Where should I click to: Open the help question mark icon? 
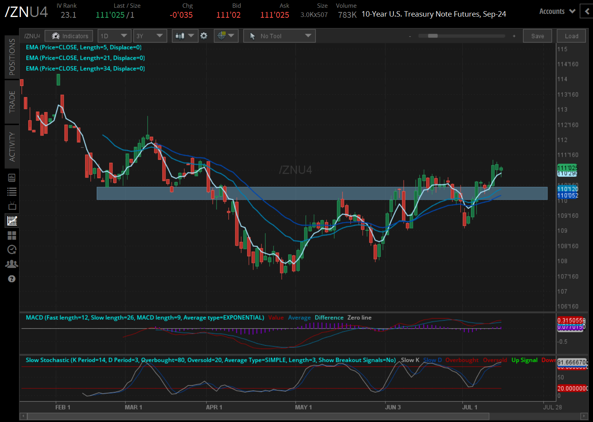pyautogui.click(x=12, y=279)
